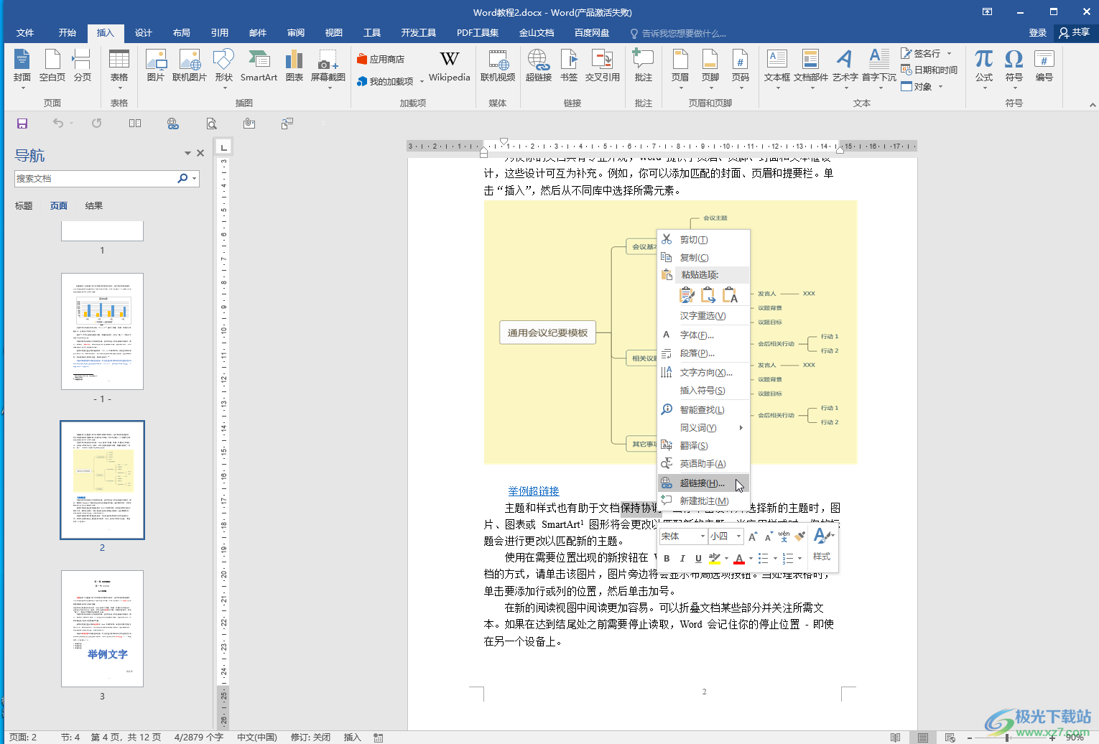Open 同义词(Y) submenu in context menu

click(x=704, y=428)
